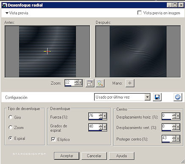Open help with the Ayuda button

point(121,156)
